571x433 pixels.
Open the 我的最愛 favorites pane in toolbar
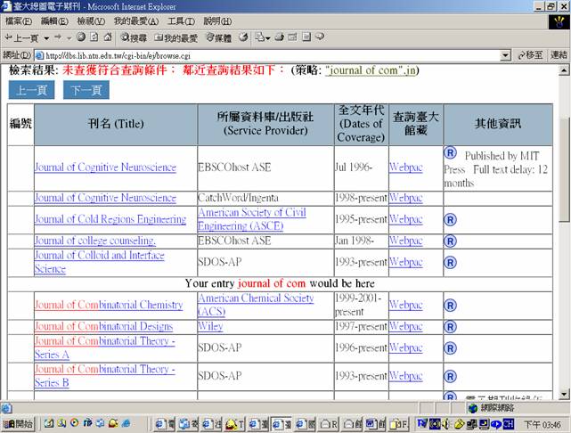point(175,38)
